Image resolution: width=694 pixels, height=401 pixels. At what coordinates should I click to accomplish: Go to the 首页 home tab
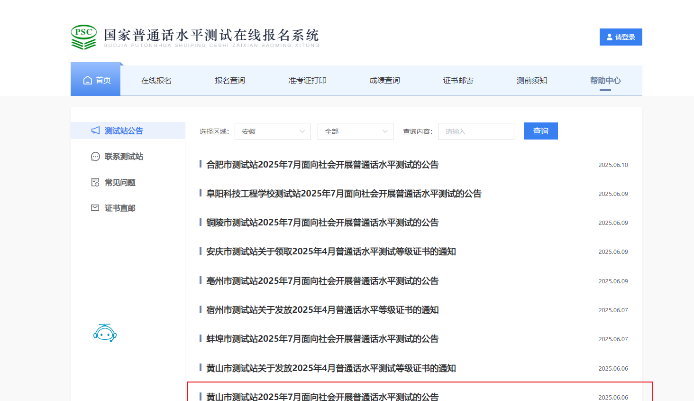click(95, 80)
